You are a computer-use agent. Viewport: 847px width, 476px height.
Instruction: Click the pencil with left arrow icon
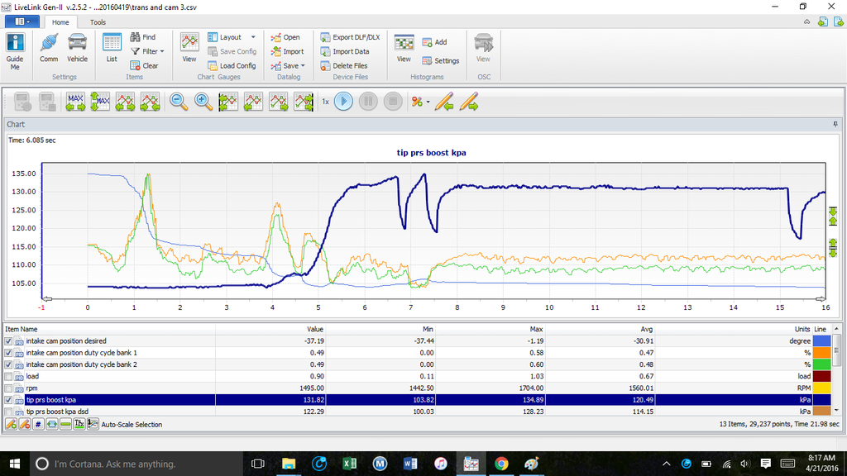click(444, 102)
